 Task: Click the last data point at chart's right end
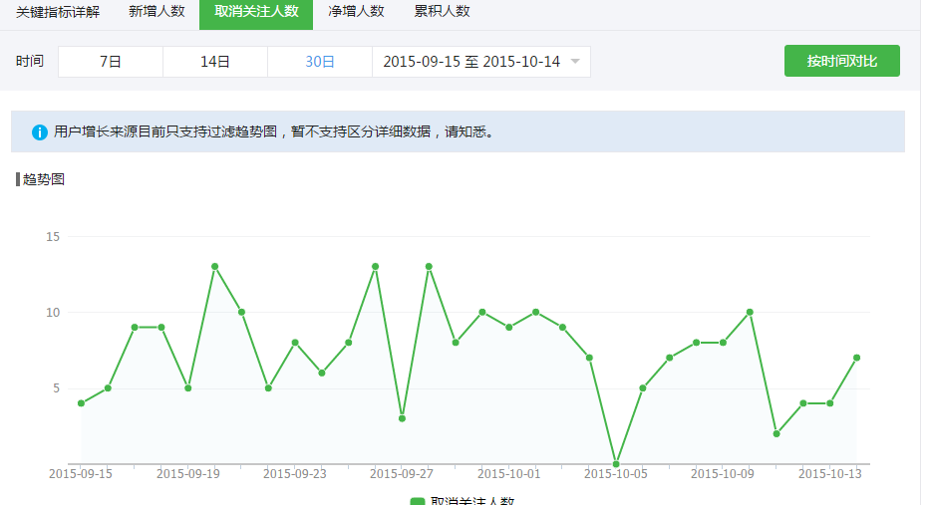(x=857, y=358)
